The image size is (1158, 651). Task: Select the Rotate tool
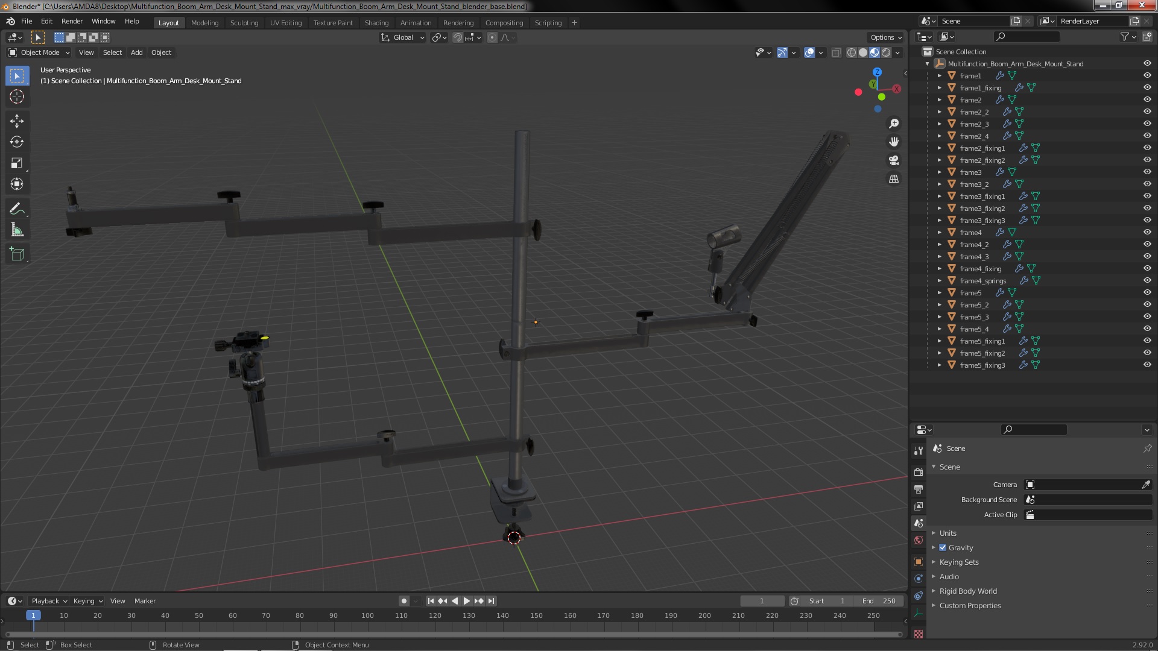pyautogui.click(x=17, y=142)
